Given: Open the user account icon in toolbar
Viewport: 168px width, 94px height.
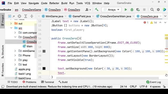Looking at the screenshot, I should coord(88,10).
